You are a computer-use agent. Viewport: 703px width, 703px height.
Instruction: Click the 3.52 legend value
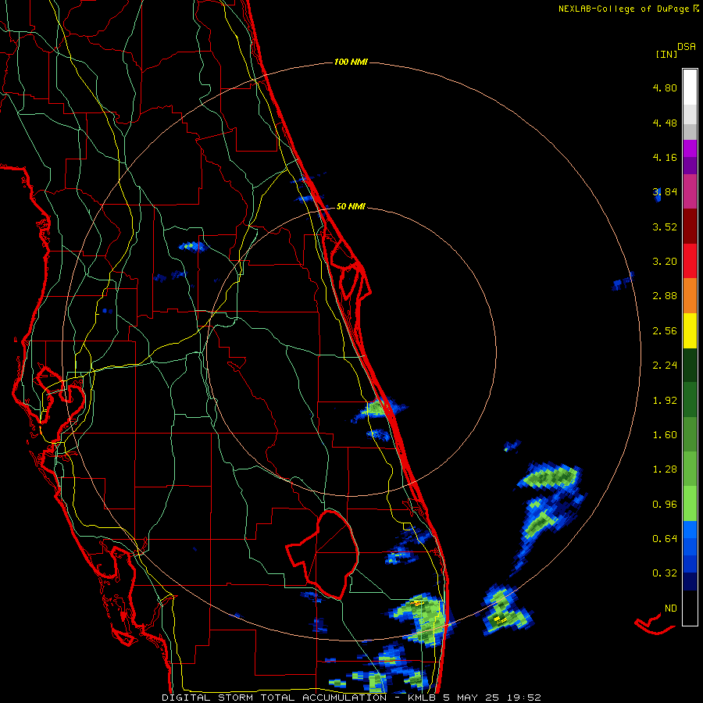(x=665, y=227)
